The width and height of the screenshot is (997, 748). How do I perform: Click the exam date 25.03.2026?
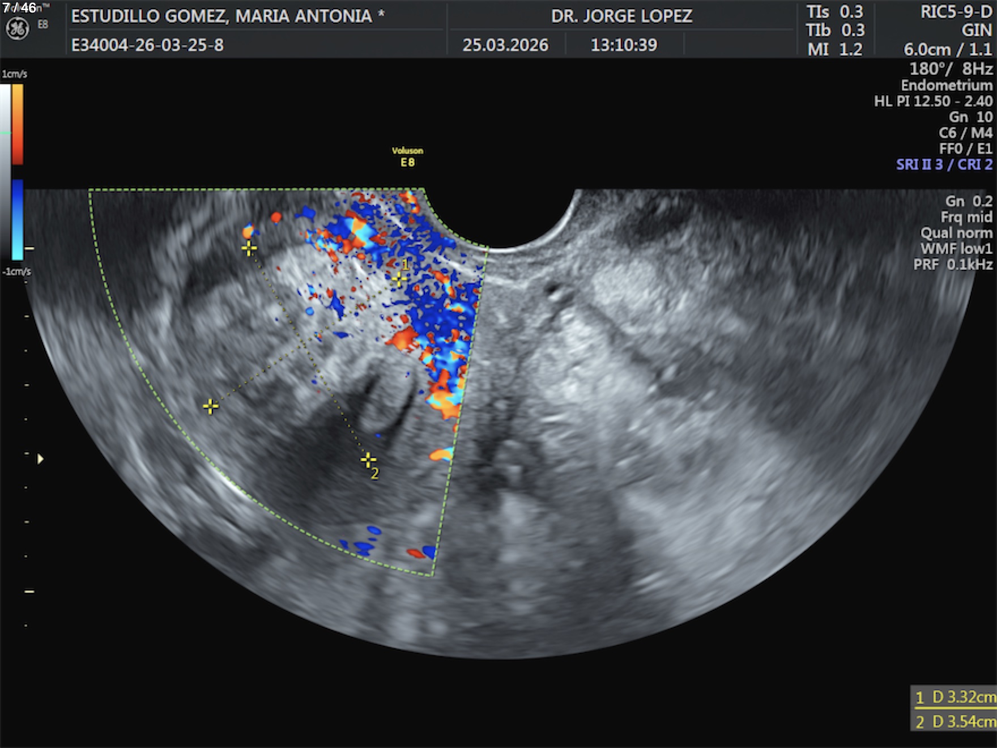505,45
